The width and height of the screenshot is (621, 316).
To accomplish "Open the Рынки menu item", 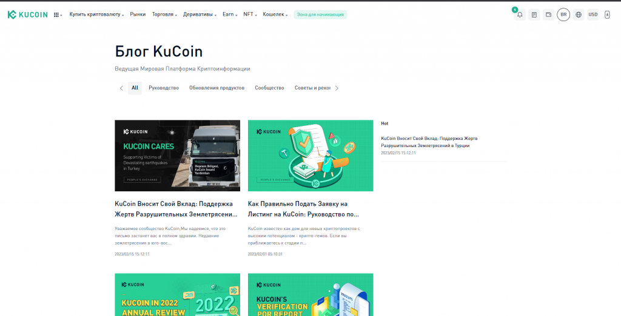I will click(x=138, y=15).
